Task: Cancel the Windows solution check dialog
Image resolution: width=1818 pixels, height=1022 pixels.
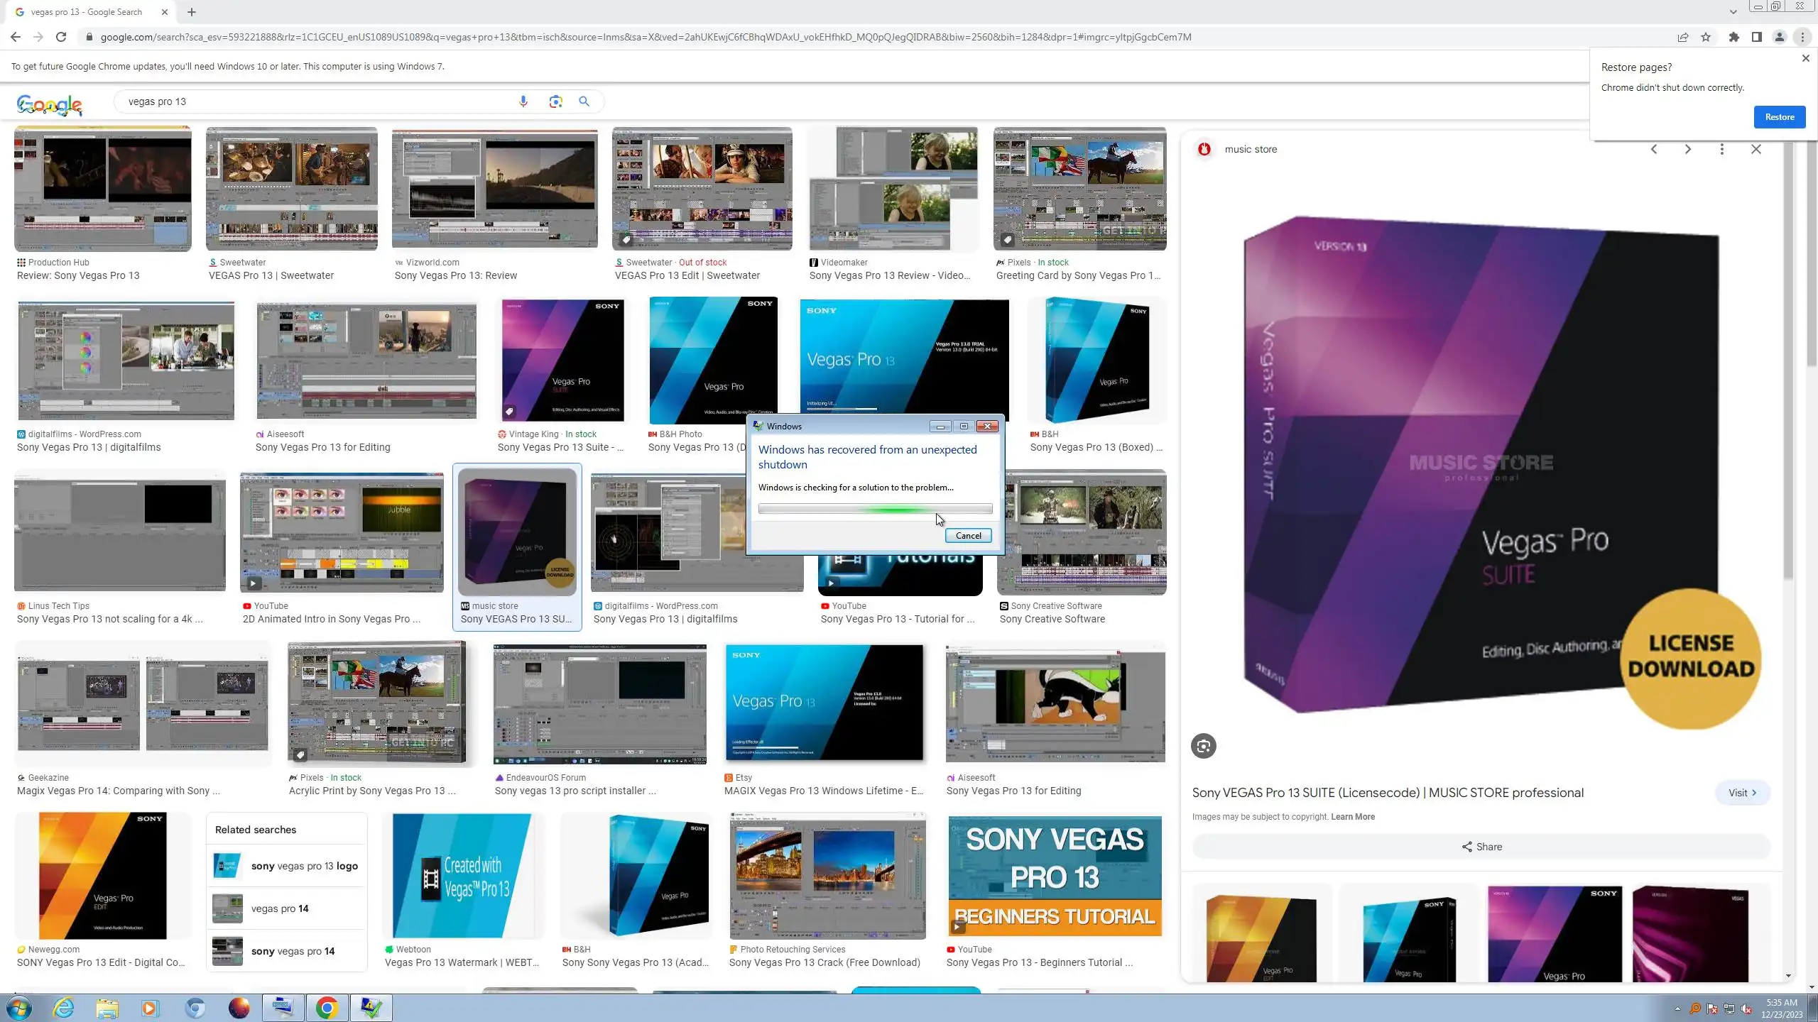Action: [968, 536]
